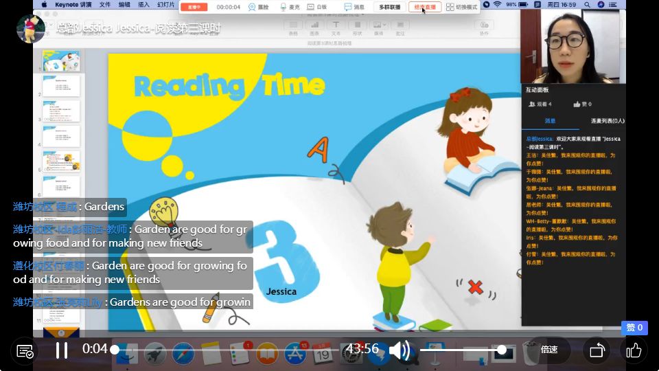659x371 pixels.
Task: Click the 切换模式 switch mode icon
Action: coord(461,7)
